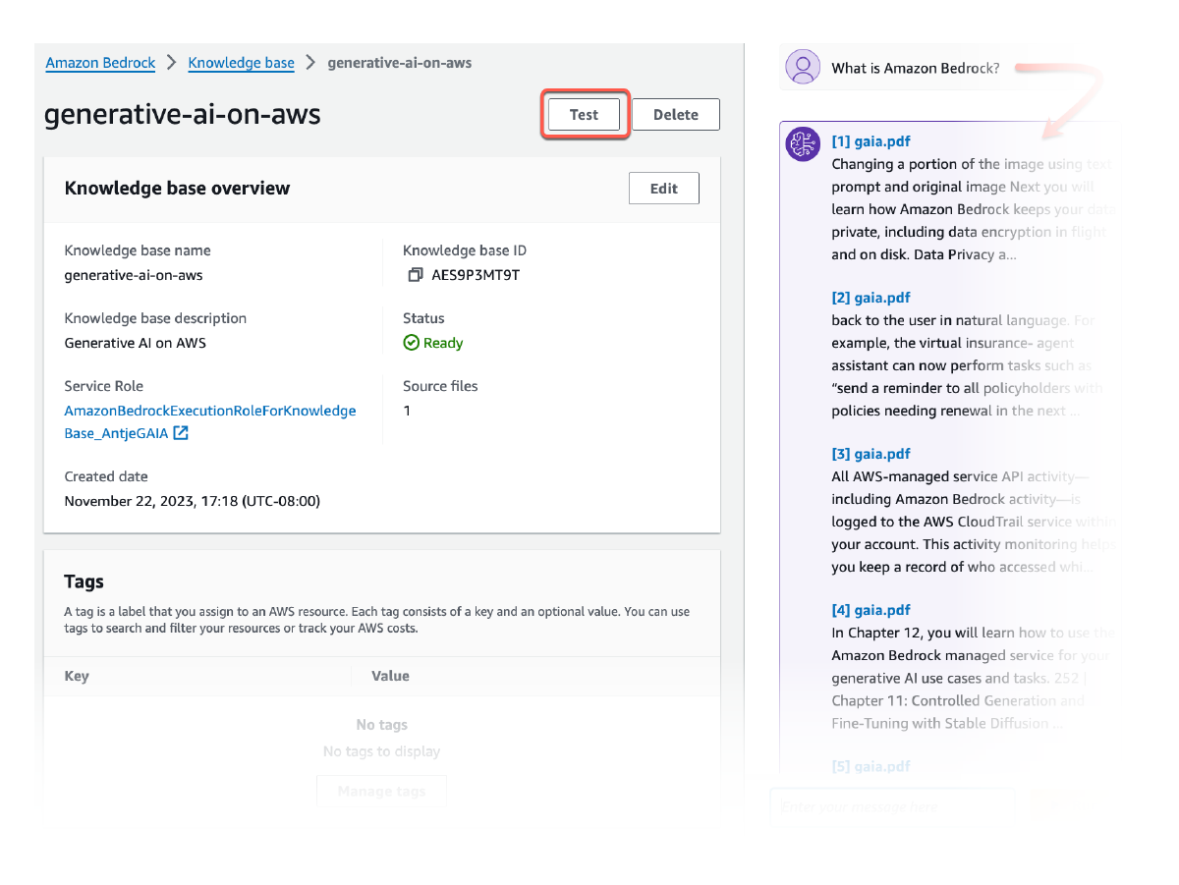Click the external link icon beside the Service Role
The width and height of the screenshot is (1179, 885).
(181, 433)
